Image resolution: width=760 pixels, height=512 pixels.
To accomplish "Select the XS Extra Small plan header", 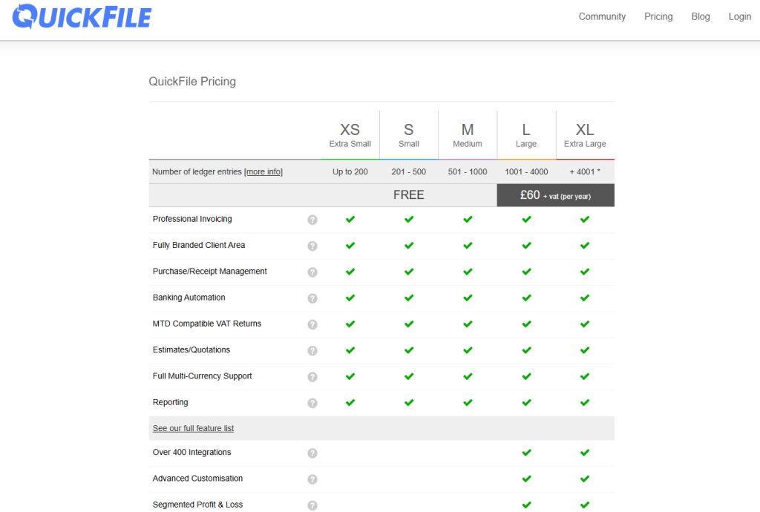I will point(350,135).
